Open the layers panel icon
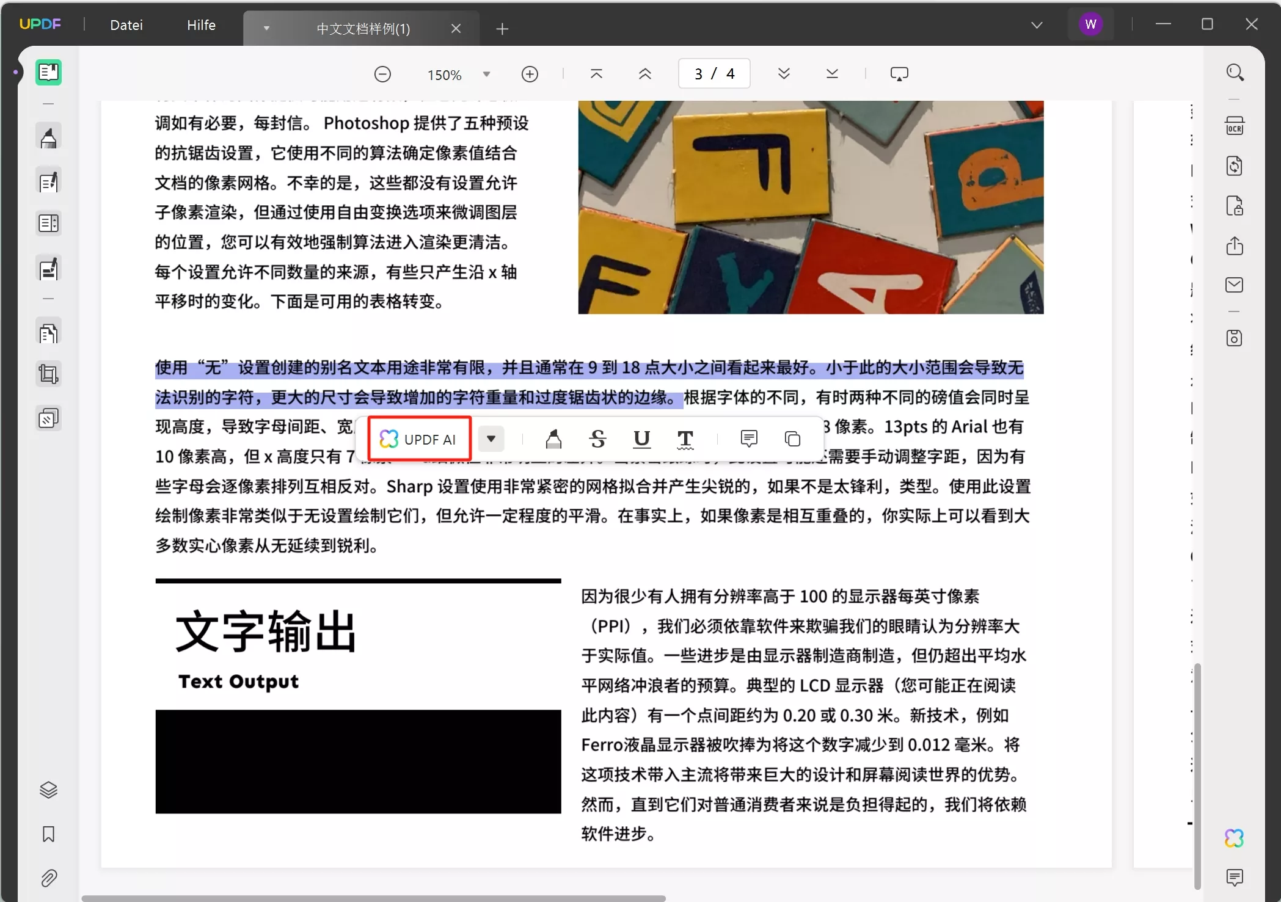This screenshot has width=1281, height=902. click(x=48, y=790)
